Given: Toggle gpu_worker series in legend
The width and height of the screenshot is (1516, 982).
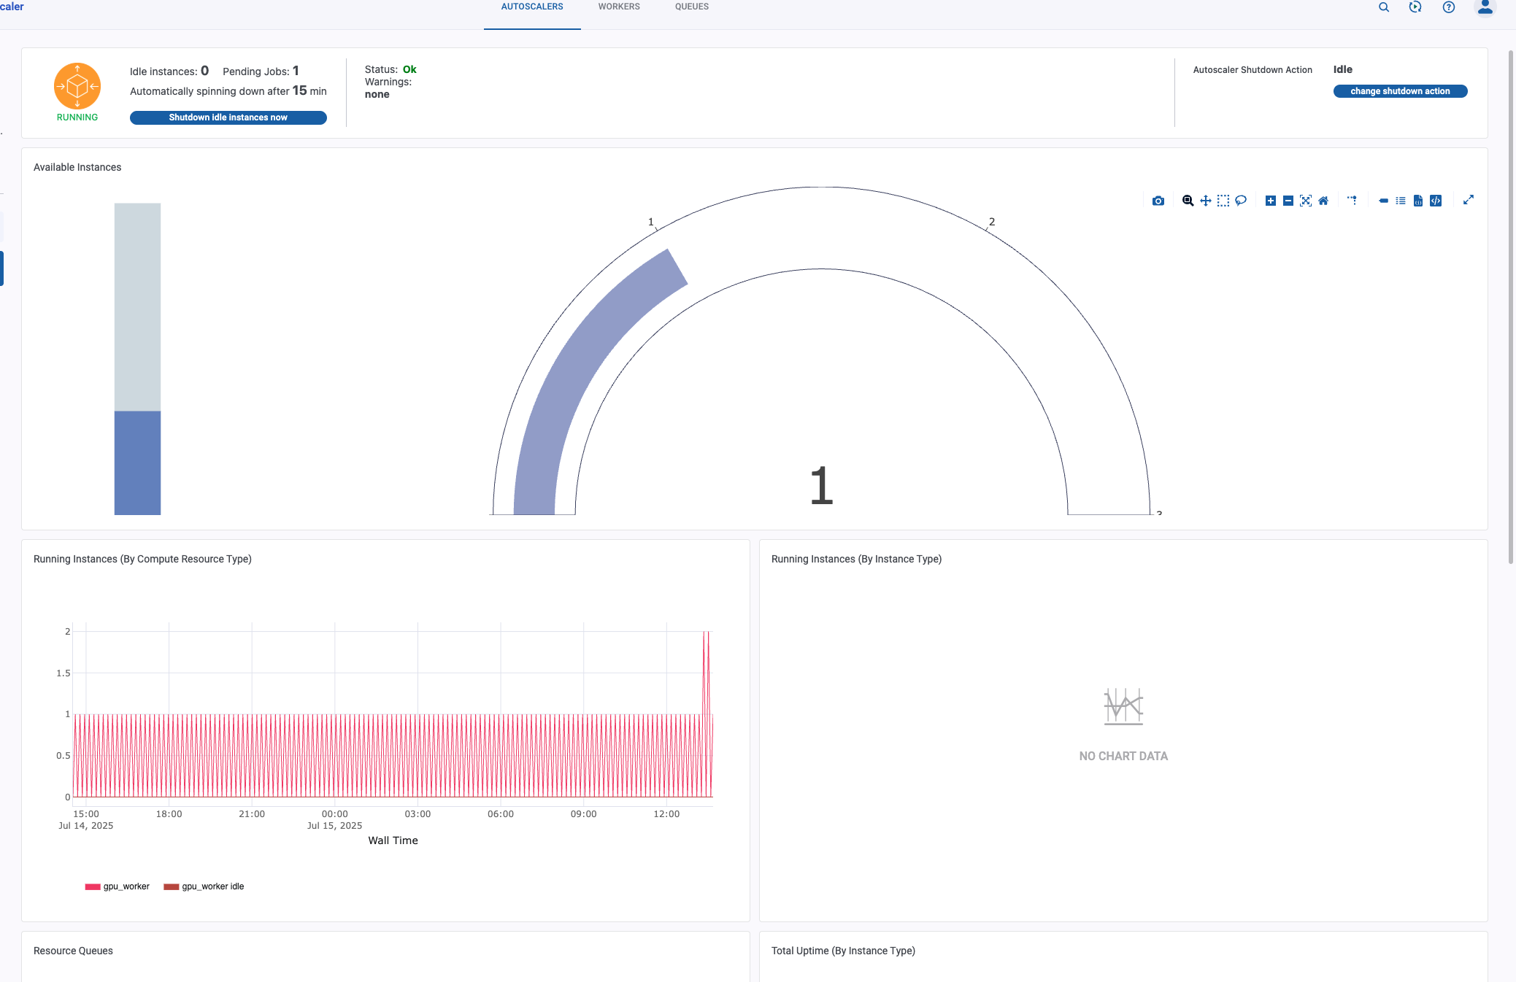Looking at the screenshot, I should click(118, 886).
